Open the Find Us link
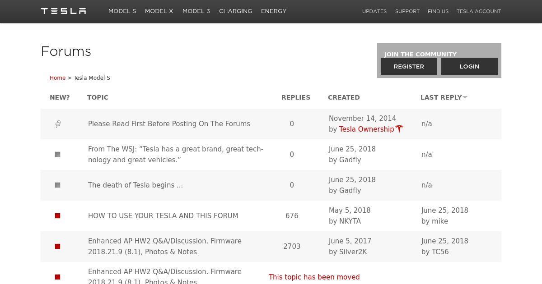This screenshot has height=284, width=542. 438,11
